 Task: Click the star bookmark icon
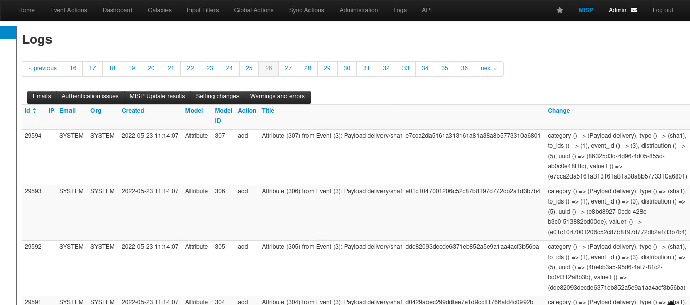[x=560, y=10]
